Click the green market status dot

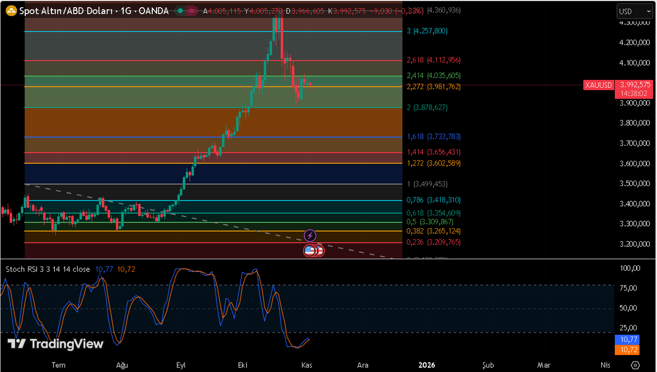180,10
